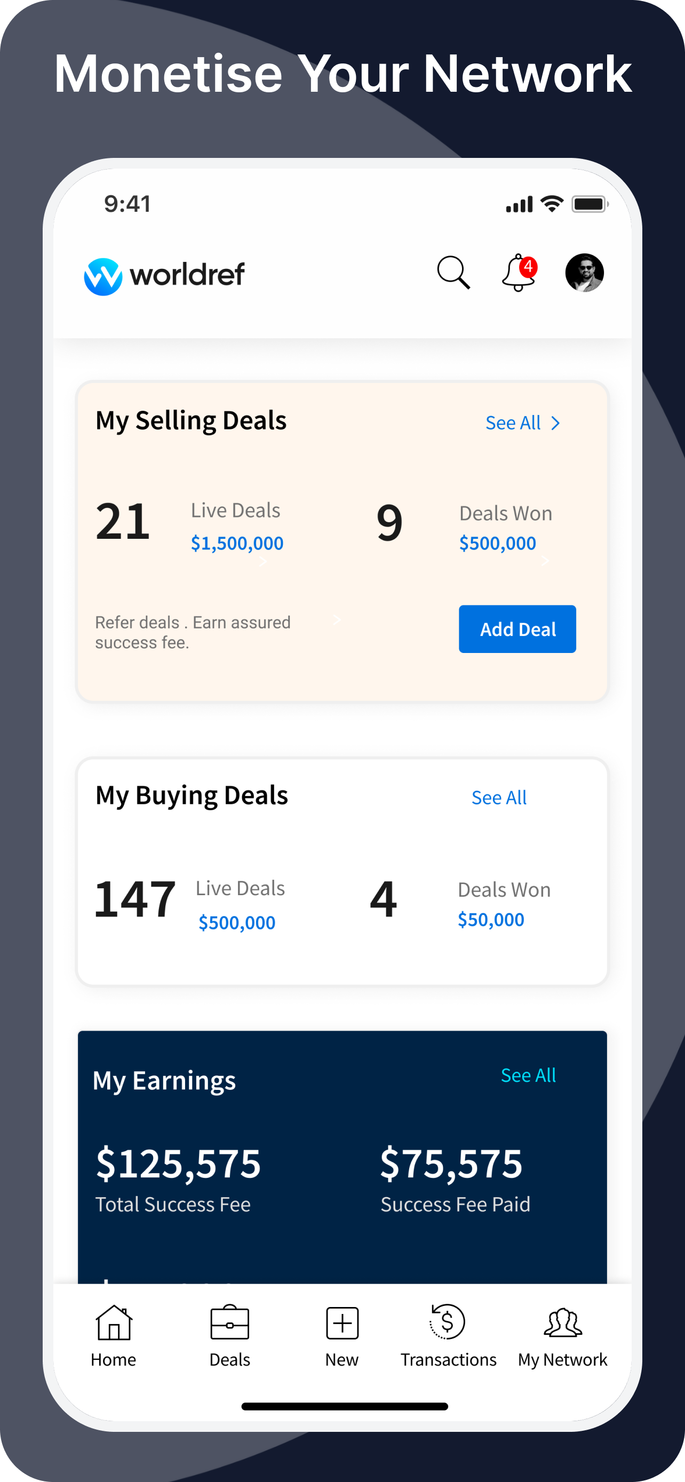Image resolution: width=685 pixels, height=1482 pixels.
Task: Open the user profile avatar
Action: (584, 273)
